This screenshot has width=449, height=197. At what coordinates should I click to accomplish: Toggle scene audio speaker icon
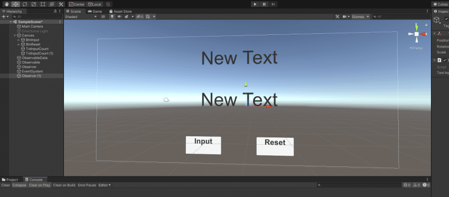(x=119, y=16)
